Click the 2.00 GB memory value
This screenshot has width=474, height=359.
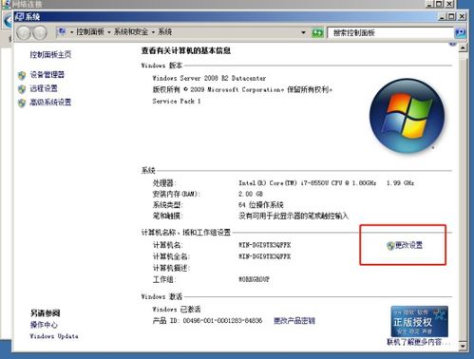point(251,194)
